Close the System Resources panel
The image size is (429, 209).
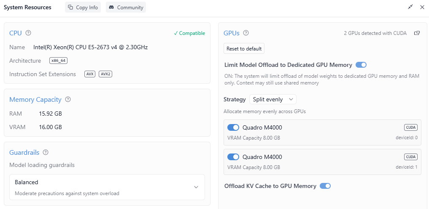422,7
